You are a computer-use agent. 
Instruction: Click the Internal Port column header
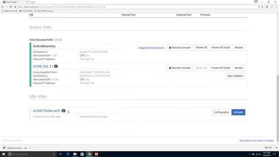click(128, 15)
